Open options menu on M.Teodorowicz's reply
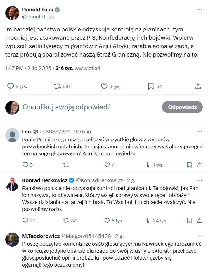The image size is (208, 272). (x=200, y=236)
